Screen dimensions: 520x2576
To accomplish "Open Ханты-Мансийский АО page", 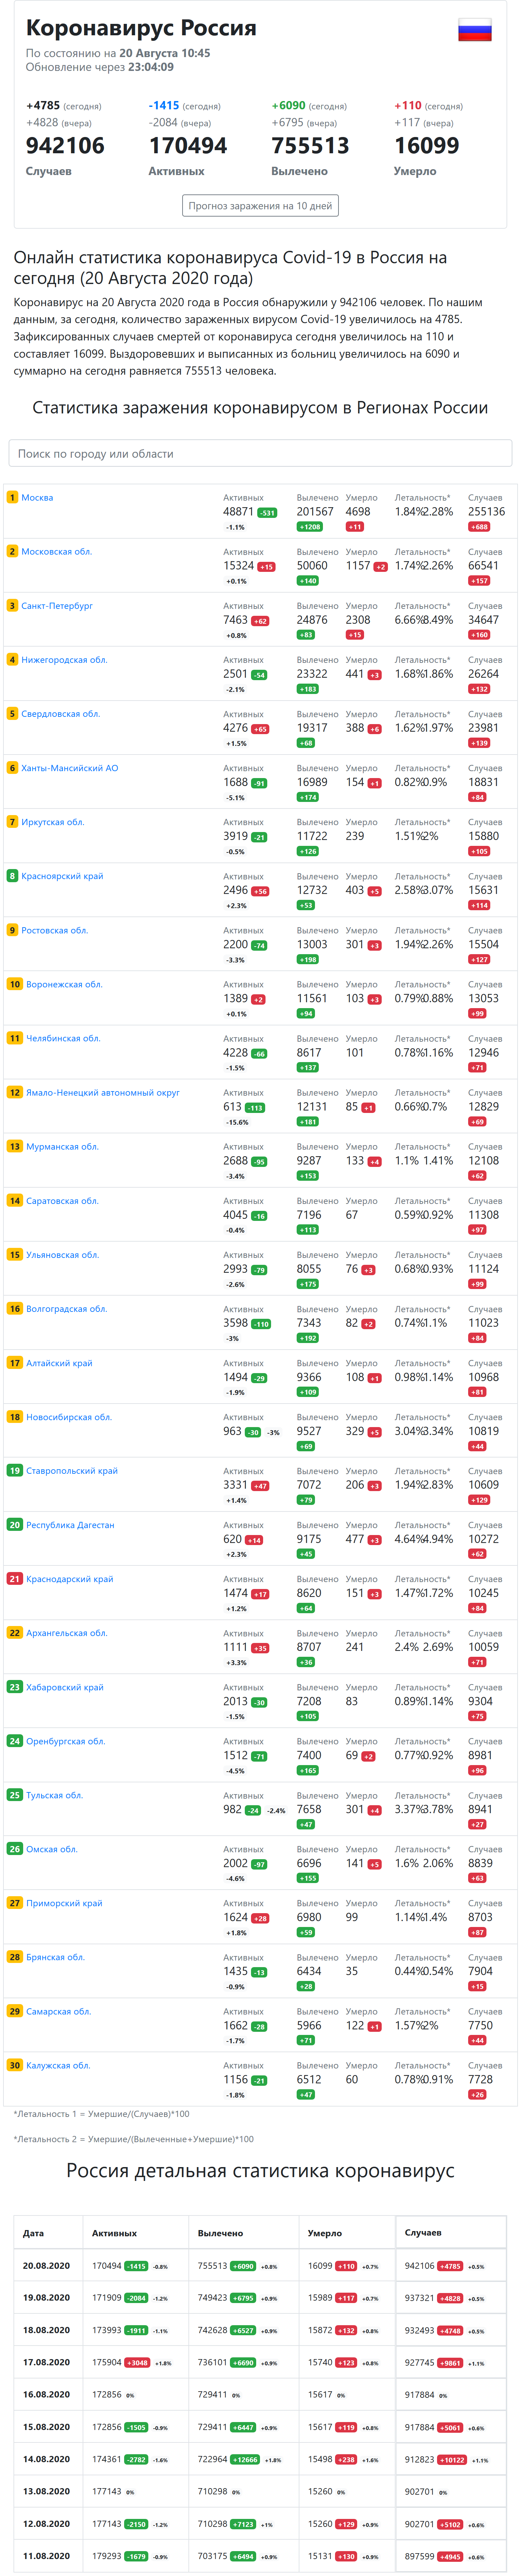I will click(x=70, y=768).
